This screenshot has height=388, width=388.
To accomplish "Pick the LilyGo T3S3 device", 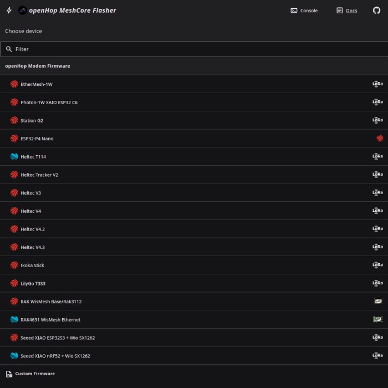I will click(194, 283).
